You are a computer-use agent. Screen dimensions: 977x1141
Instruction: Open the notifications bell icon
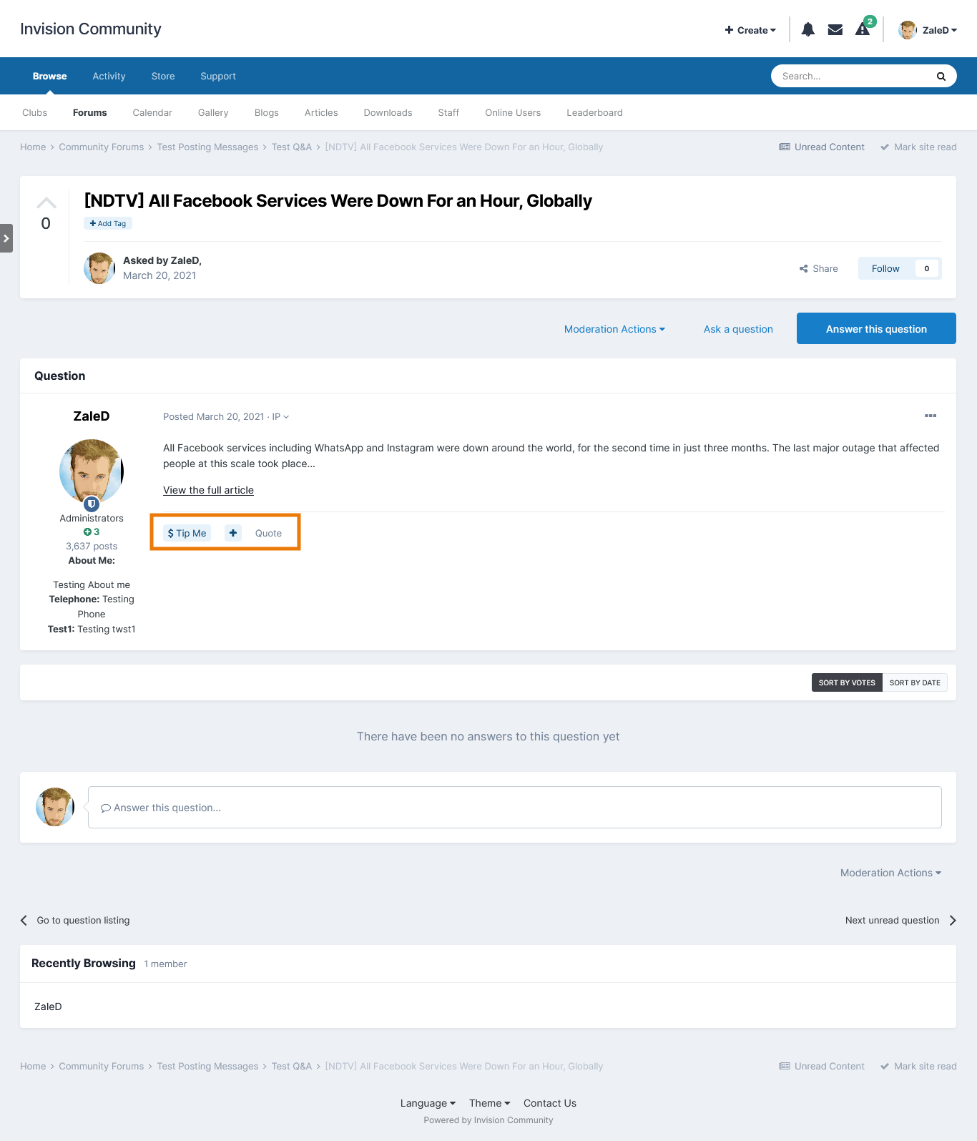click(808, 29)
